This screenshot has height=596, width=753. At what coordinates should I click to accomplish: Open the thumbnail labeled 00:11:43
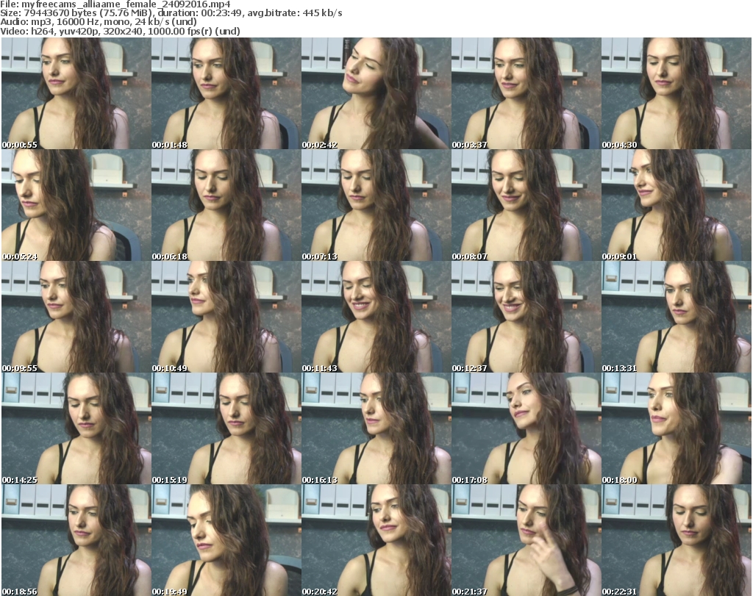(376, 317)
